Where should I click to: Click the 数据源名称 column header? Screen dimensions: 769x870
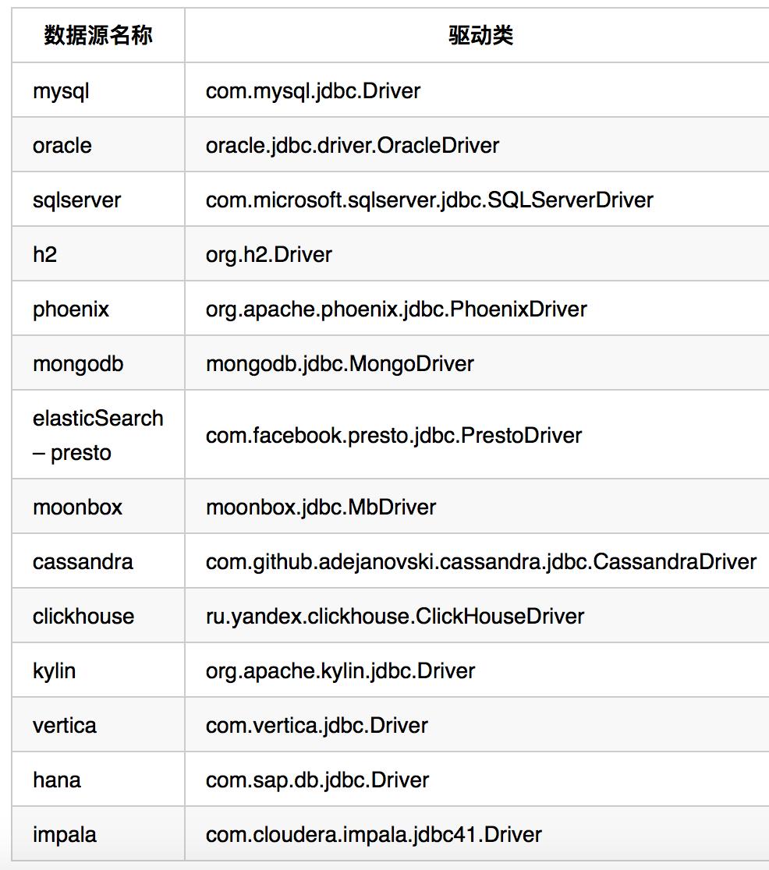[x=98, y=36]
